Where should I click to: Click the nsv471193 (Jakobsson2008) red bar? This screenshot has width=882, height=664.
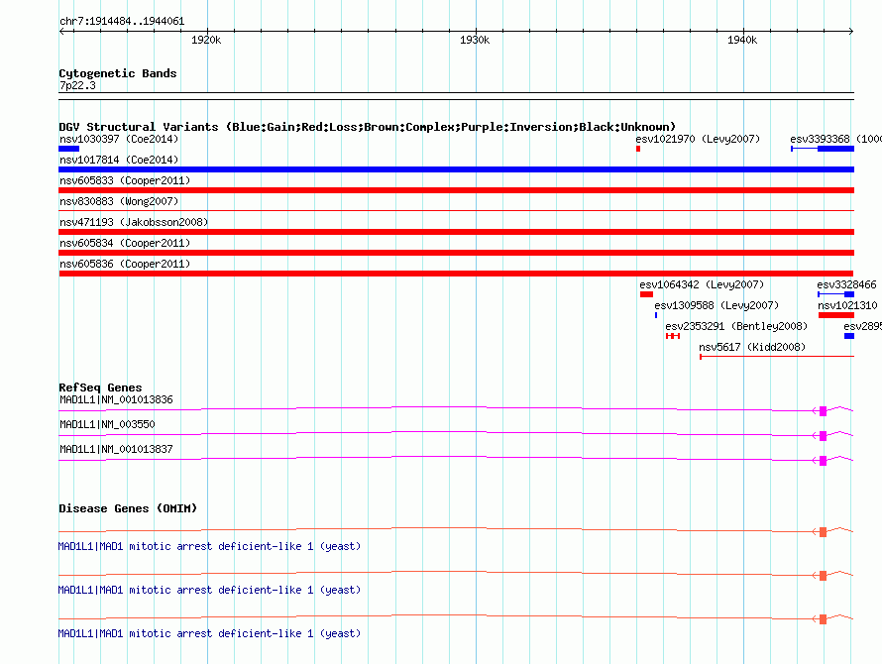click(x=456, y=232)
